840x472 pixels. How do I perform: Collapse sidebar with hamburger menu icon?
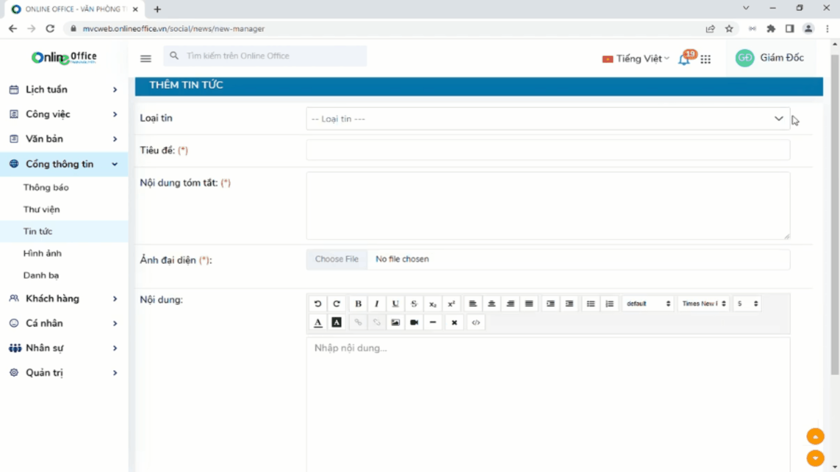click(x=146, y=58)
